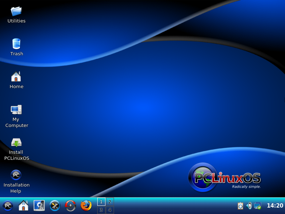
Task: Select the Utilities folder on desktop
Action: [x=16, y=11]
